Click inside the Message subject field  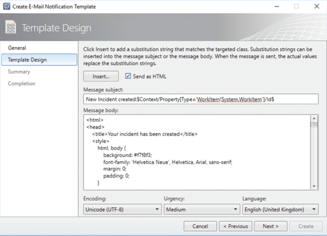pyautogui.click(x=201, y=99)
